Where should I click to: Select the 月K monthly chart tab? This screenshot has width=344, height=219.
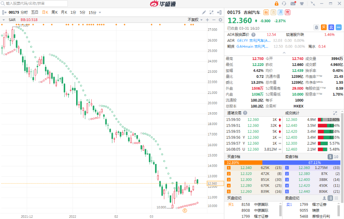pos(64,12)
